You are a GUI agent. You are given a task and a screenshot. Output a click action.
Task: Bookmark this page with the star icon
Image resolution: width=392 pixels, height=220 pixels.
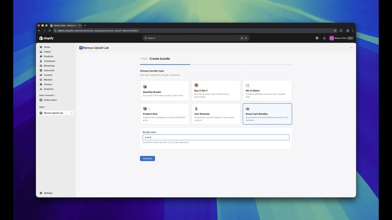tap(335, 31)
